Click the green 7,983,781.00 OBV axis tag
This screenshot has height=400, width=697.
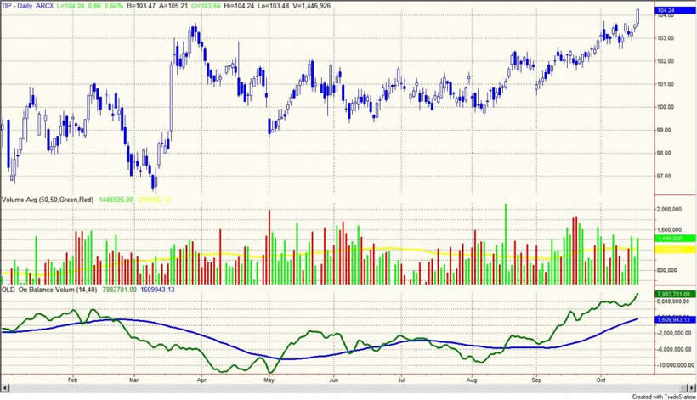[675, 295]
